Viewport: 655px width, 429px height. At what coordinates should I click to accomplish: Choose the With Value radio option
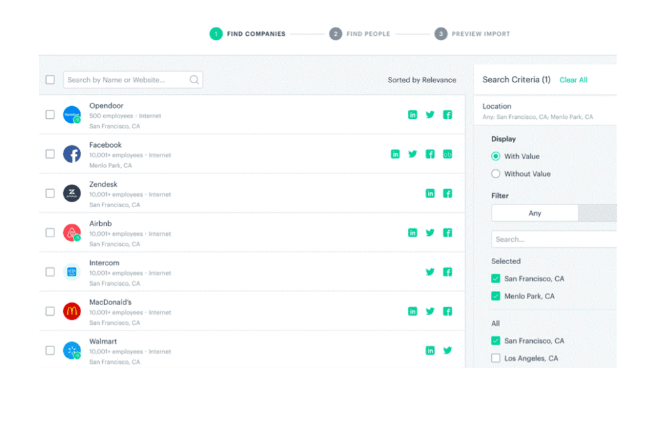(496, 156)
